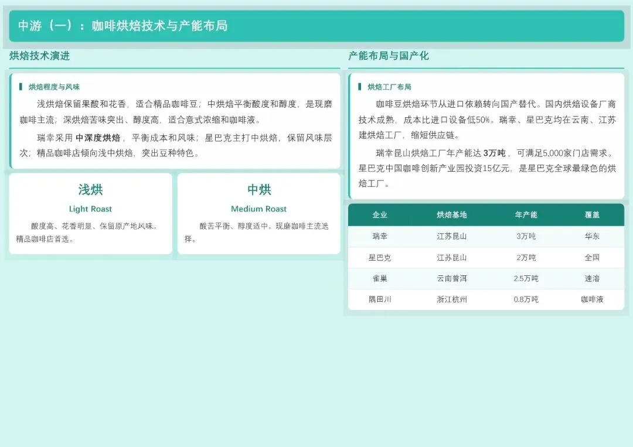The height and width of the screenshot is (447, 633).
Task: Select the '3万吨' cell in the 瑞幸 row
Action: pyautogui.click(x=526, y=237)
